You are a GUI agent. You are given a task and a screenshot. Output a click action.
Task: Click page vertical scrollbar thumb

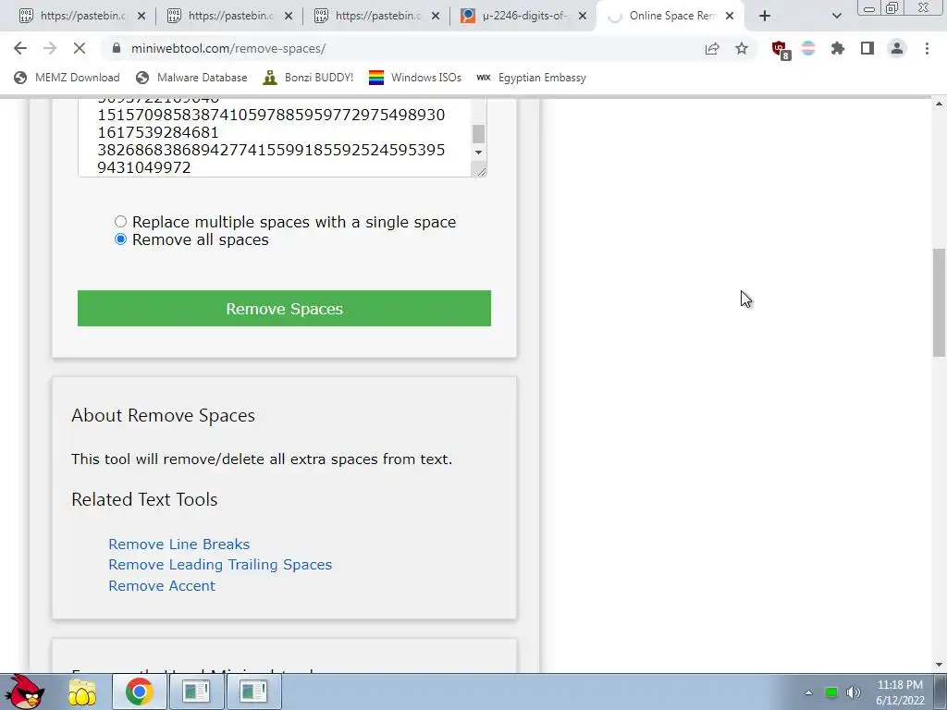point(940,302)
